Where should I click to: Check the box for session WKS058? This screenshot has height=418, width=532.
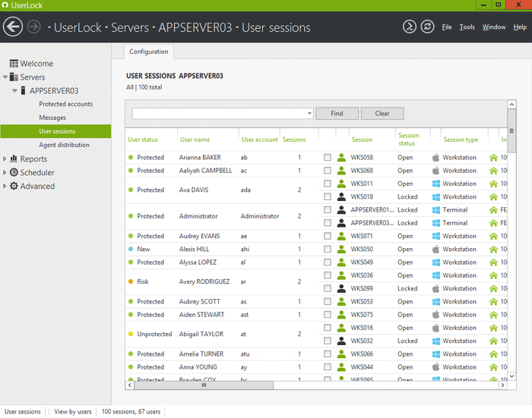328,157
